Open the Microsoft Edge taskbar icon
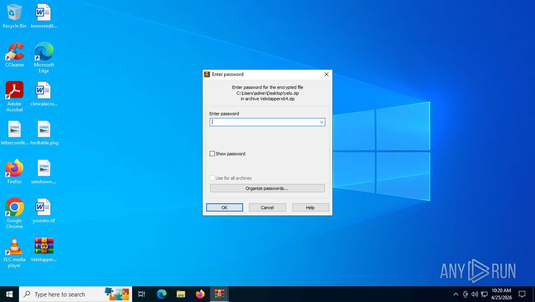The height and width of the screenshot is (302, 535). [x=162, y=294]
